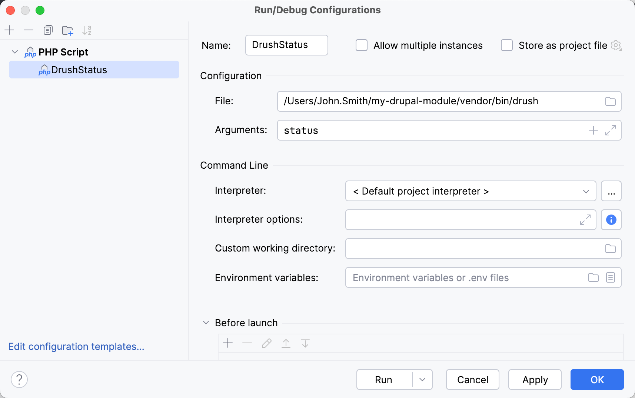Collapse the Before launch section
The width and height of the screenshot is (635, 398).
tap(206, 323)
